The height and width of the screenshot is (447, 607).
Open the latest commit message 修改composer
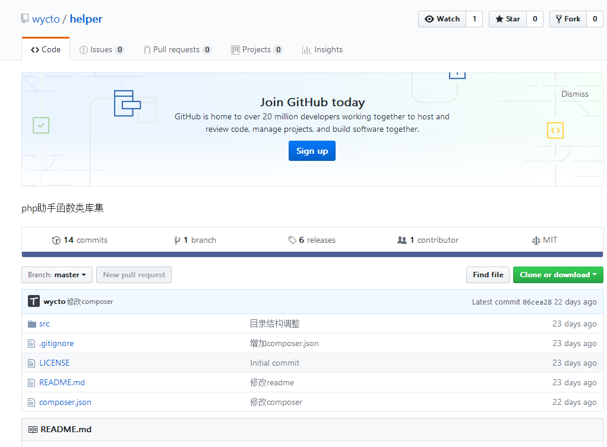point(90,302)
